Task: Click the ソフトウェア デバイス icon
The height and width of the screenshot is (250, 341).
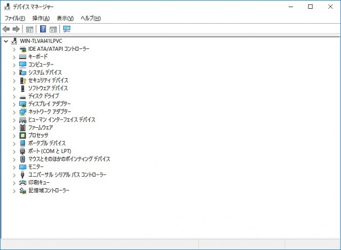Action: [x=23, y=88]
